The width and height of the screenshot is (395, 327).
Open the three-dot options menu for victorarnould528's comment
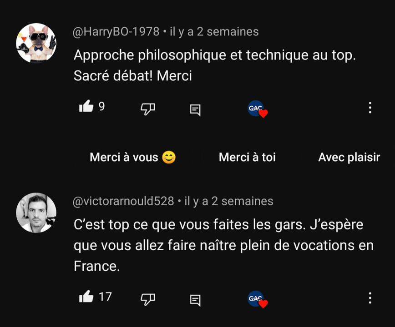[x=370, y=298]
